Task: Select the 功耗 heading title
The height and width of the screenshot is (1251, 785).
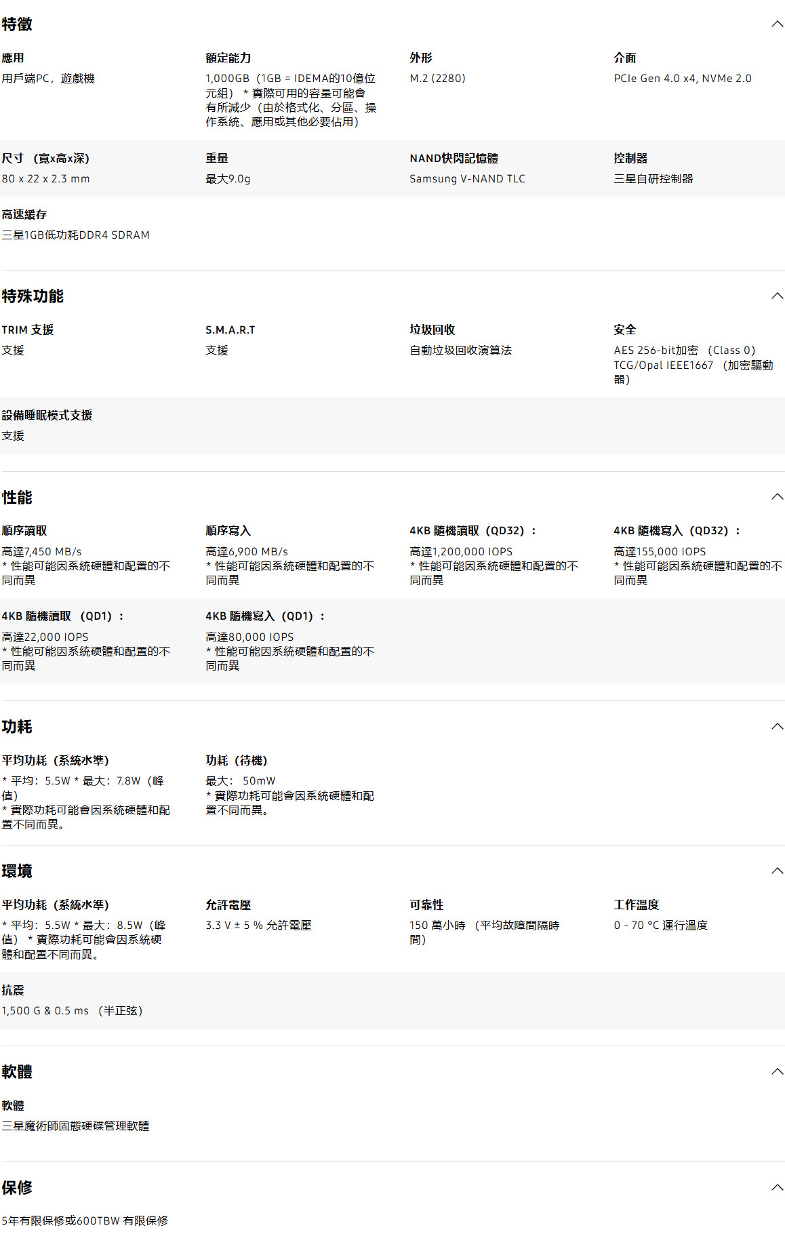Action: [17, 727]
